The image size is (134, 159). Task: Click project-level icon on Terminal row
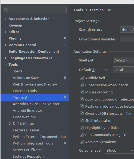(x=65, y=97)
